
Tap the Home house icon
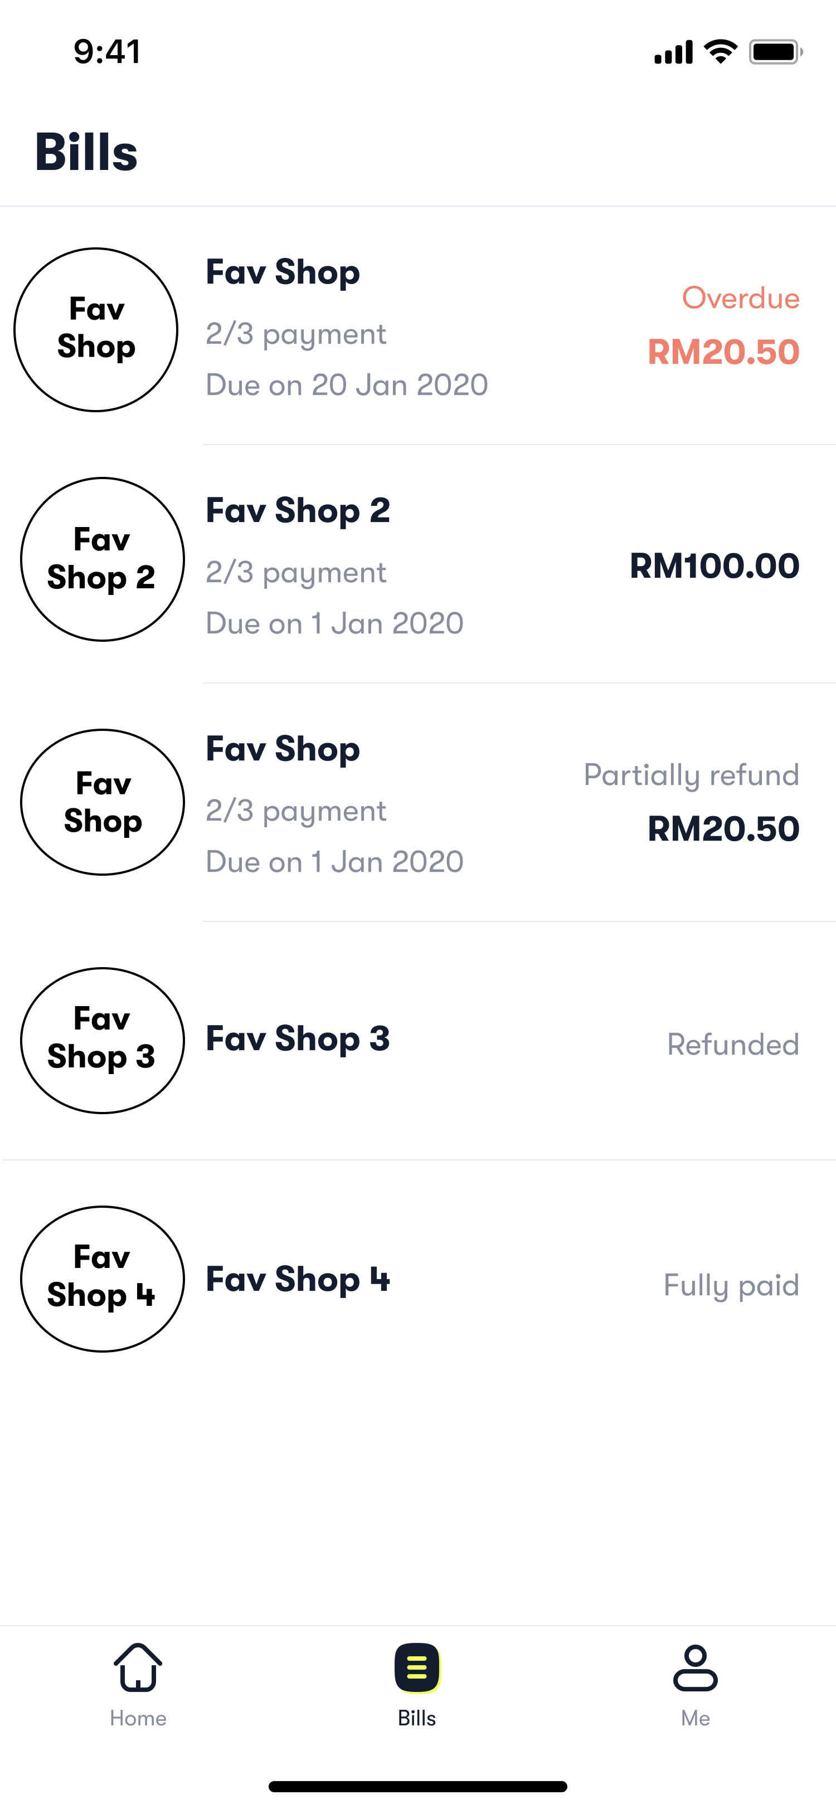138,1667
